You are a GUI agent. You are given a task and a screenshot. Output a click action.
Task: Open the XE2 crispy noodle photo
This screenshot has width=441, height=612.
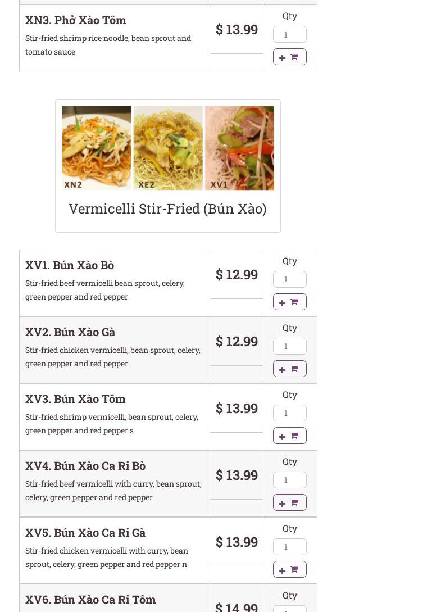pos(168,148)
